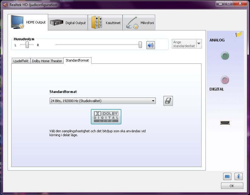Expand the Standardformat sample rate dropdown
This screenshot has height=195, width=250.
coord(102,101)
